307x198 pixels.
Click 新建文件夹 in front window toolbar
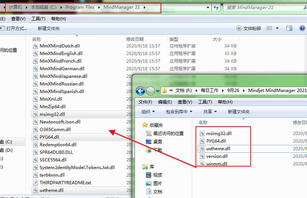(238, 112)
